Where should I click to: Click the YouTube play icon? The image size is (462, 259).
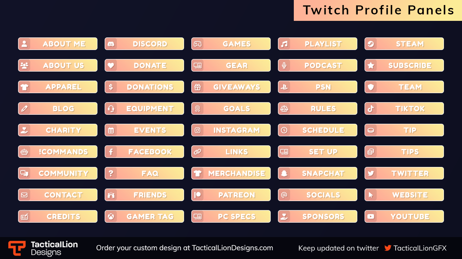coord(371,217)
